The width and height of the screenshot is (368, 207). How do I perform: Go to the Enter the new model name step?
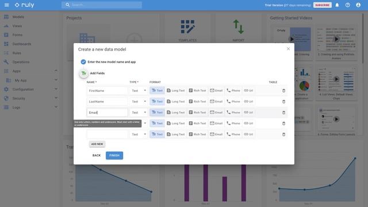pos(112,62)
